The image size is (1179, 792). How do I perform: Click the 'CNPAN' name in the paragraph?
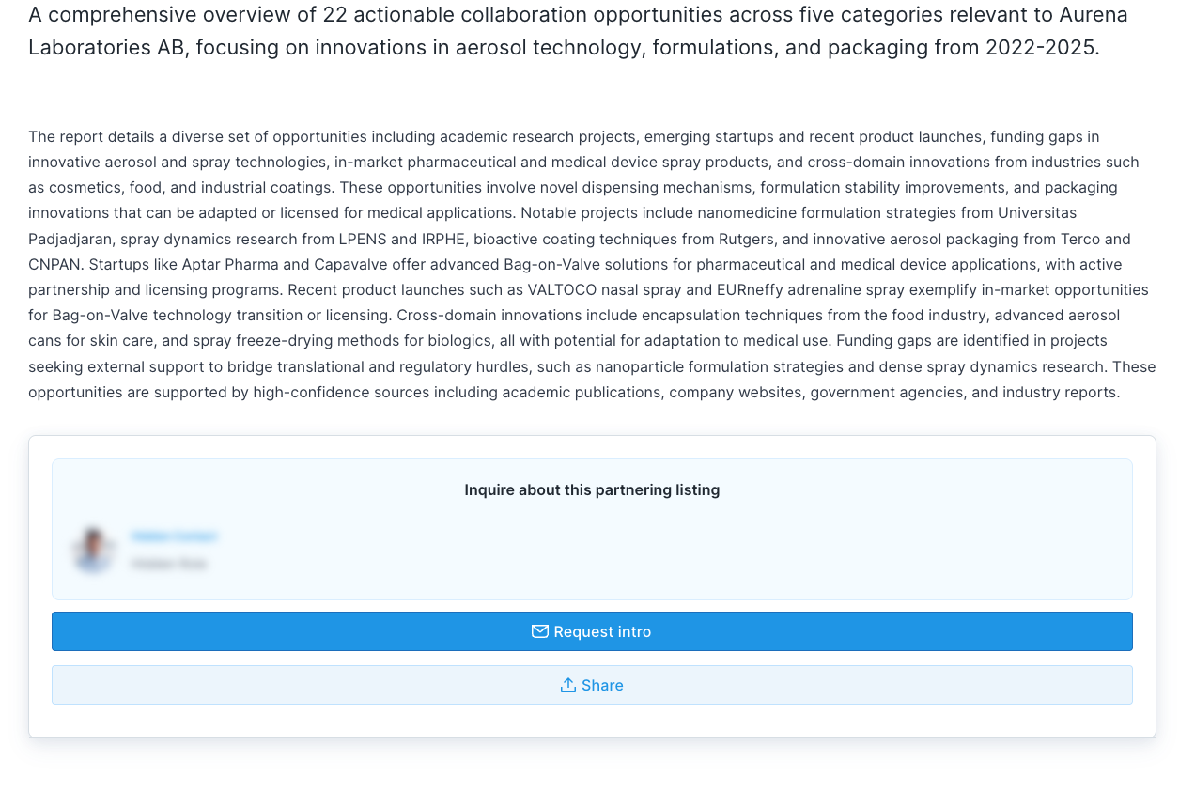point(53,264)
